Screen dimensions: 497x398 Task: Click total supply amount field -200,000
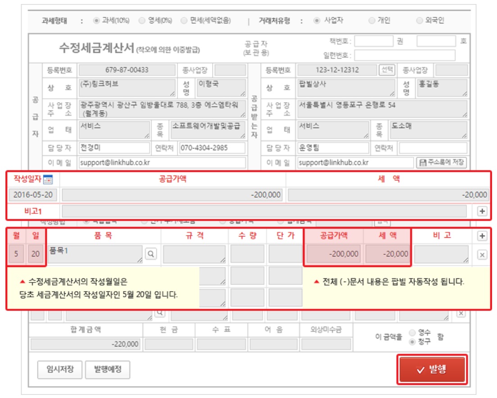(x=172, y=194)
